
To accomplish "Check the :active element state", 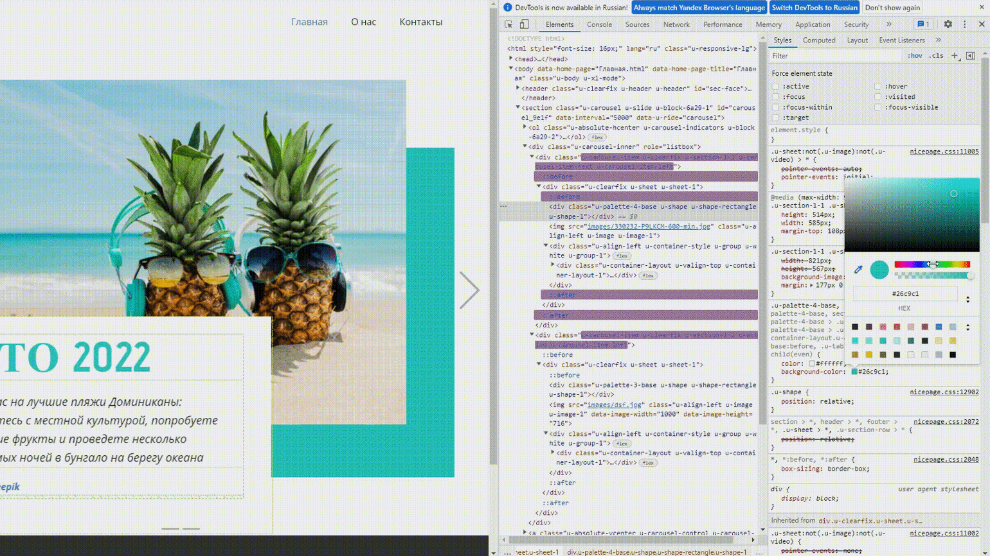I will 775,86.
